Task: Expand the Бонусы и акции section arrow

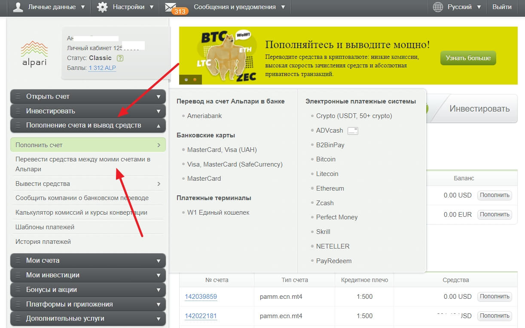Action: pos(159,290)
